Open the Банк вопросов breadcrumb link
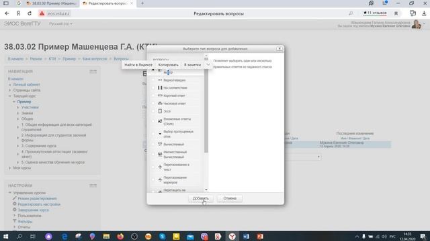 coord(95,59)
